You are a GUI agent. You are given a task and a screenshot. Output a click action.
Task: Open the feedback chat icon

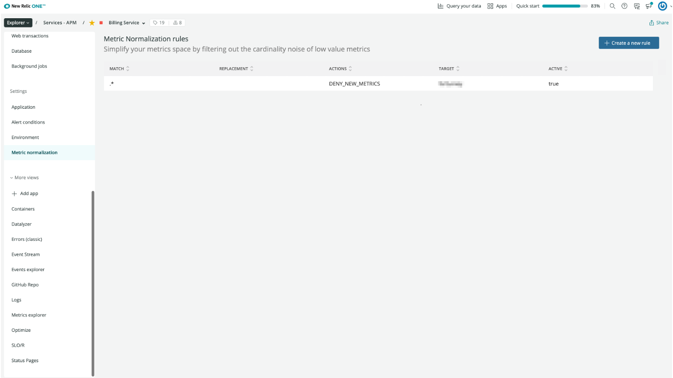click(637, 6)
